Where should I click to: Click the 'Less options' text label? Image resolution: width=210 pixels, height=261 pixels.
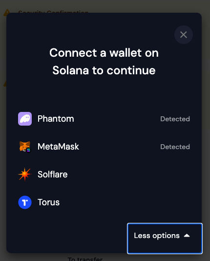tap(157, 236)
